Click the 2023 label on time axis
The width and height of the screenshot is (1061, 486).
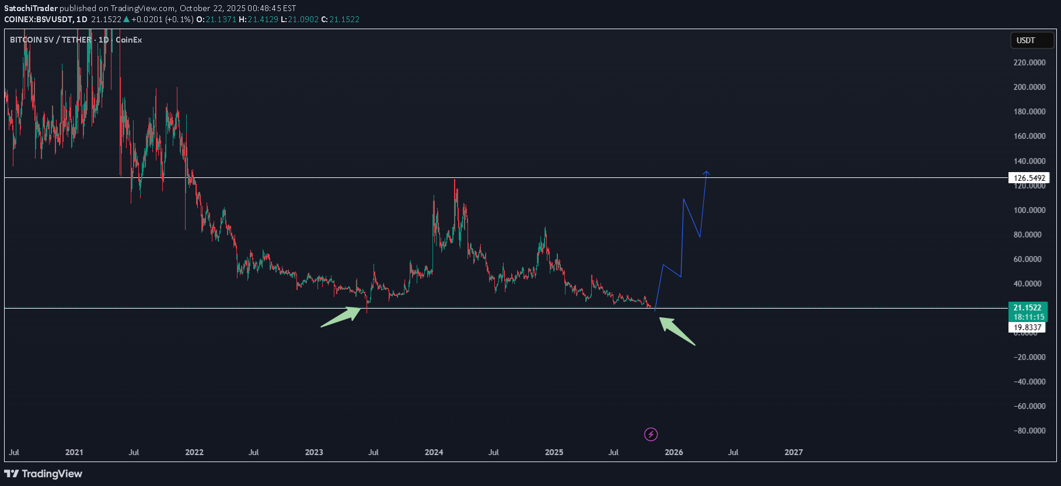pos(314,452)
